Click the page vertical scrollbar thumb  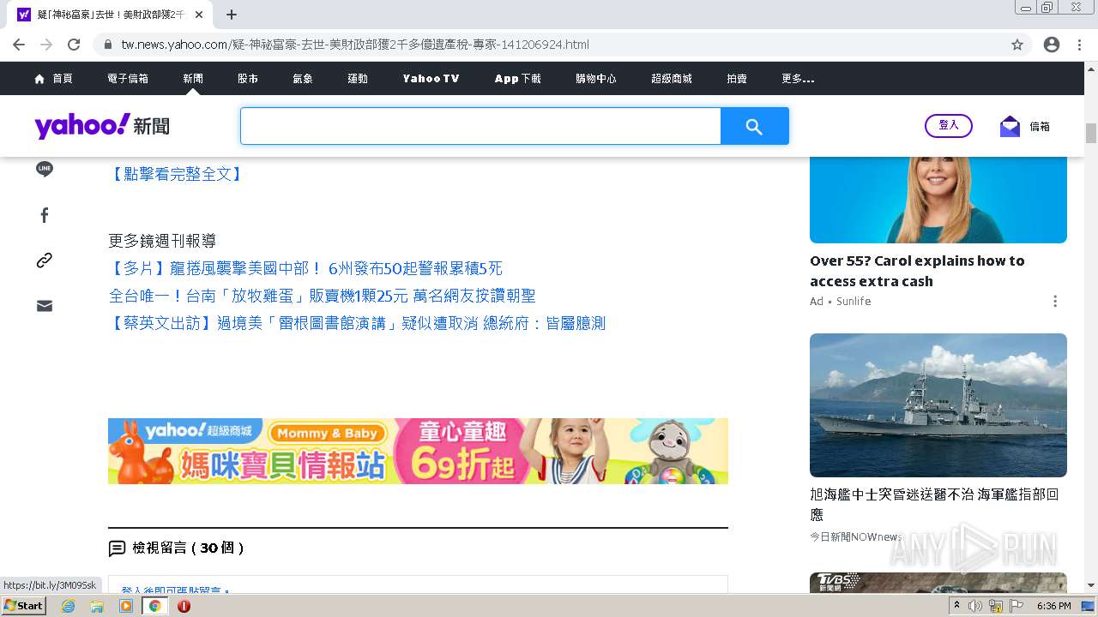1091,133
